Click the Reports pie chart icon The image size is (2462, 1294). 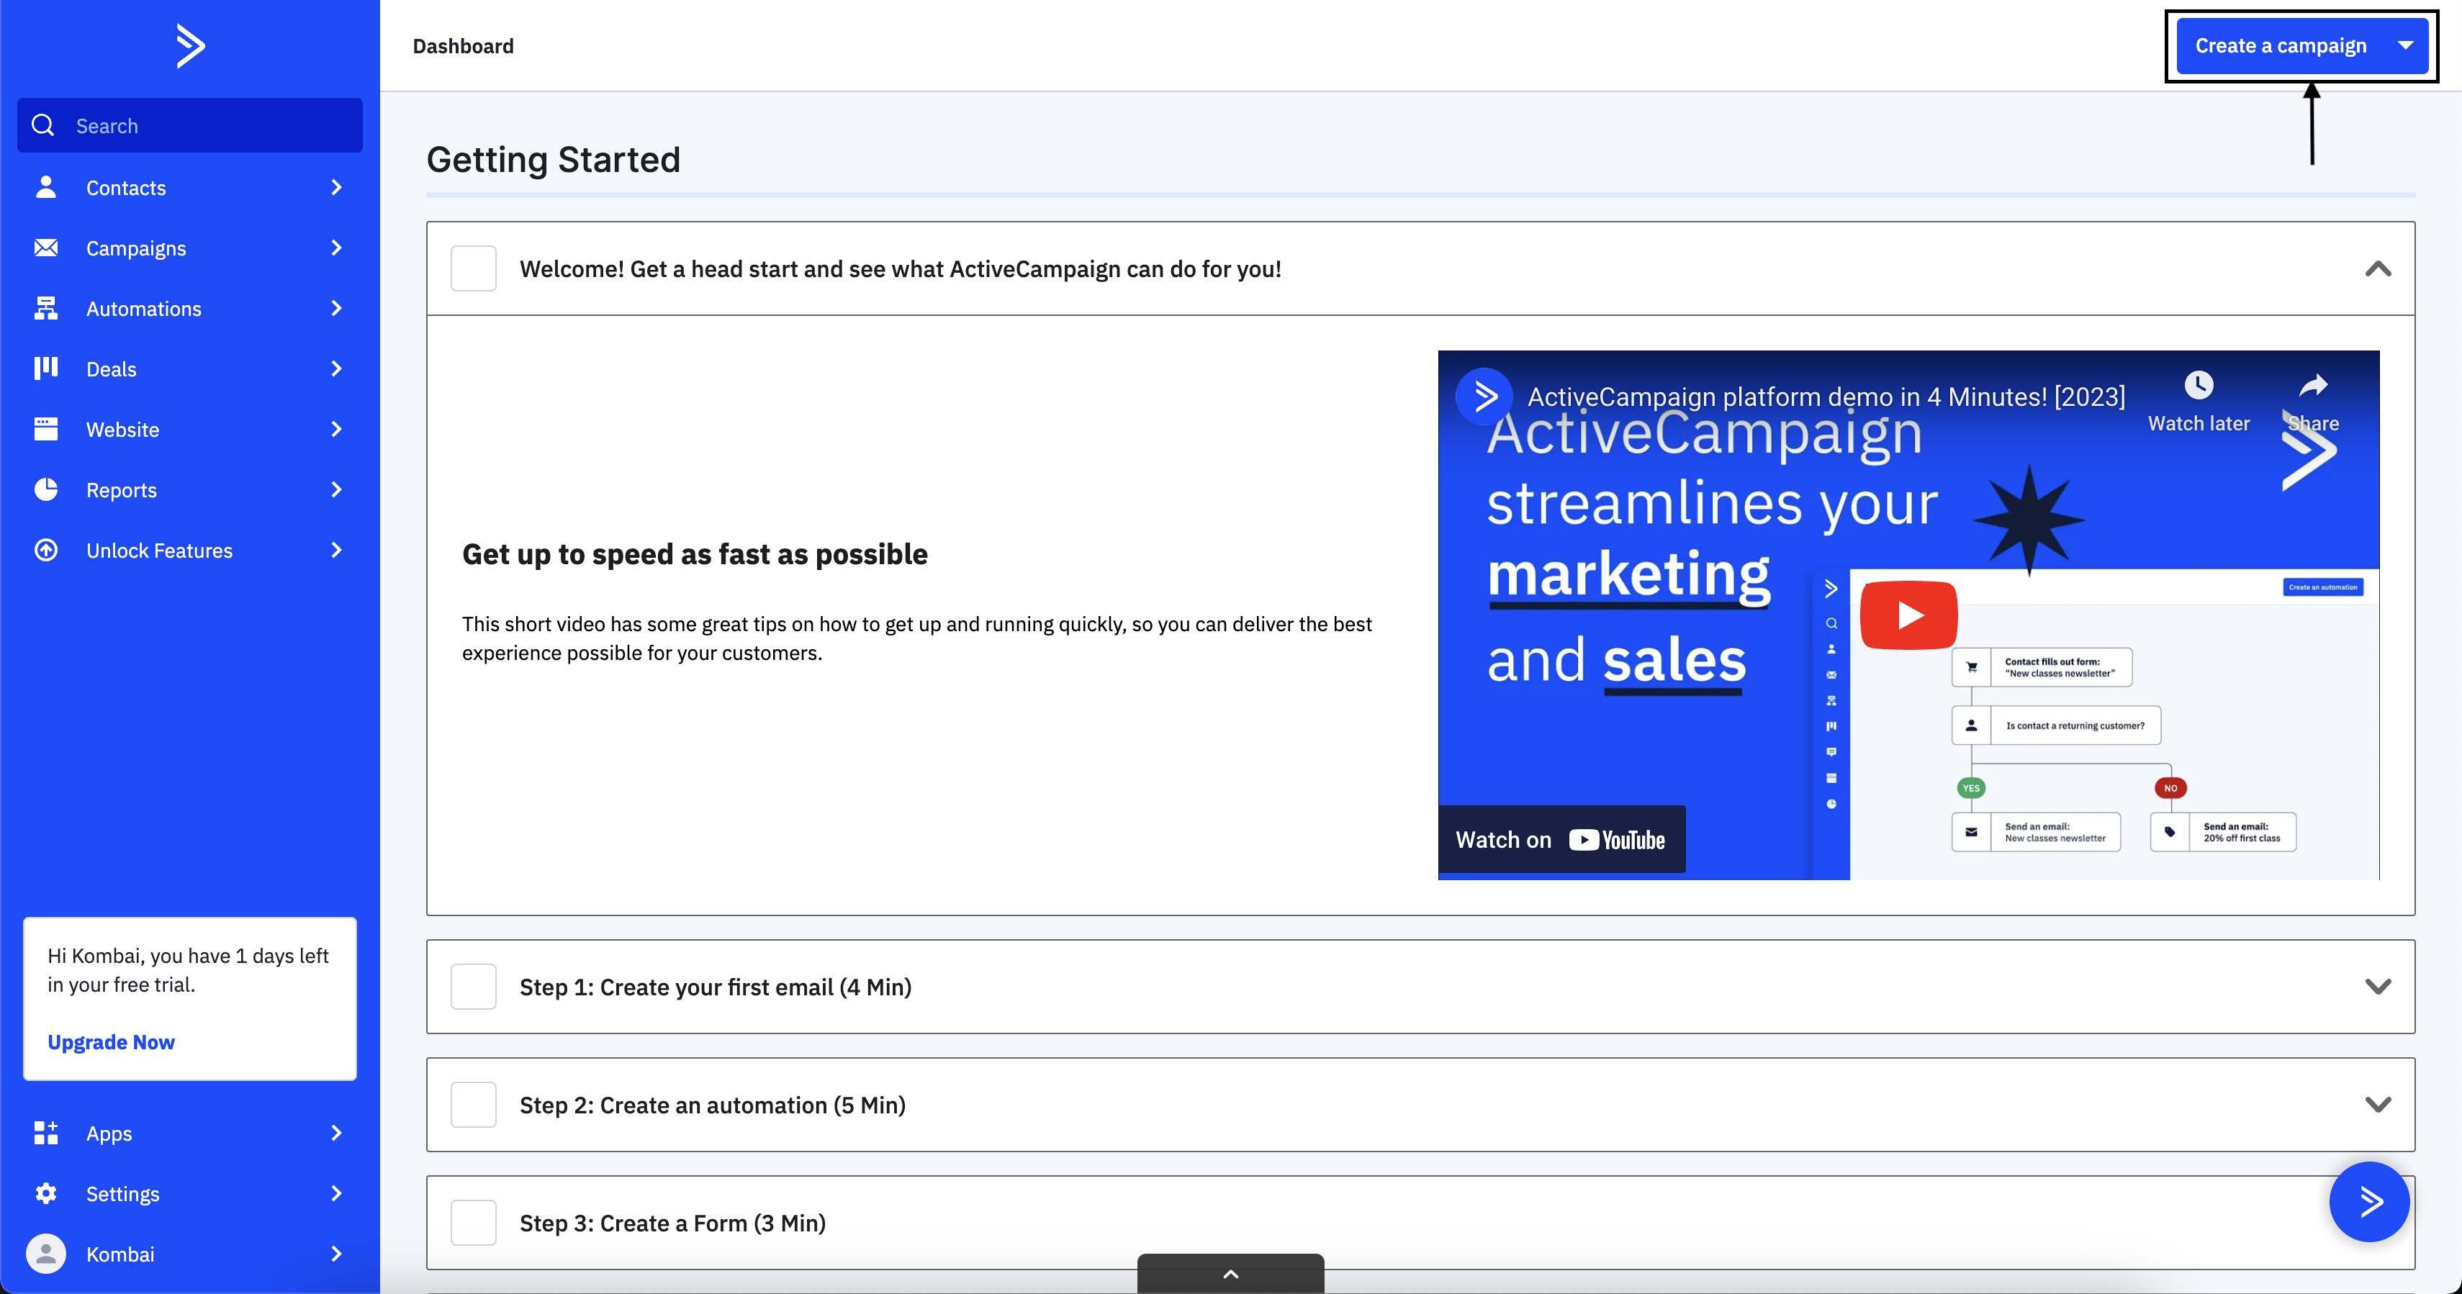(x=46, y=489)
